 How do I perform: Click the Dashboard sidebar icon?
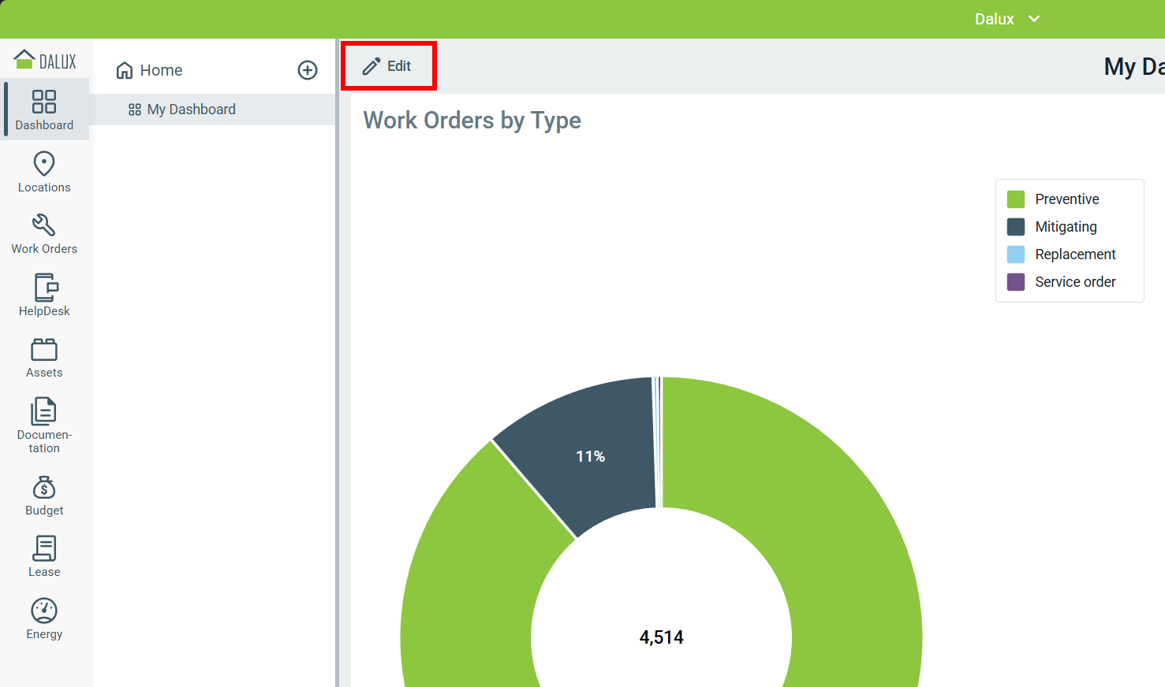point(44,110)
